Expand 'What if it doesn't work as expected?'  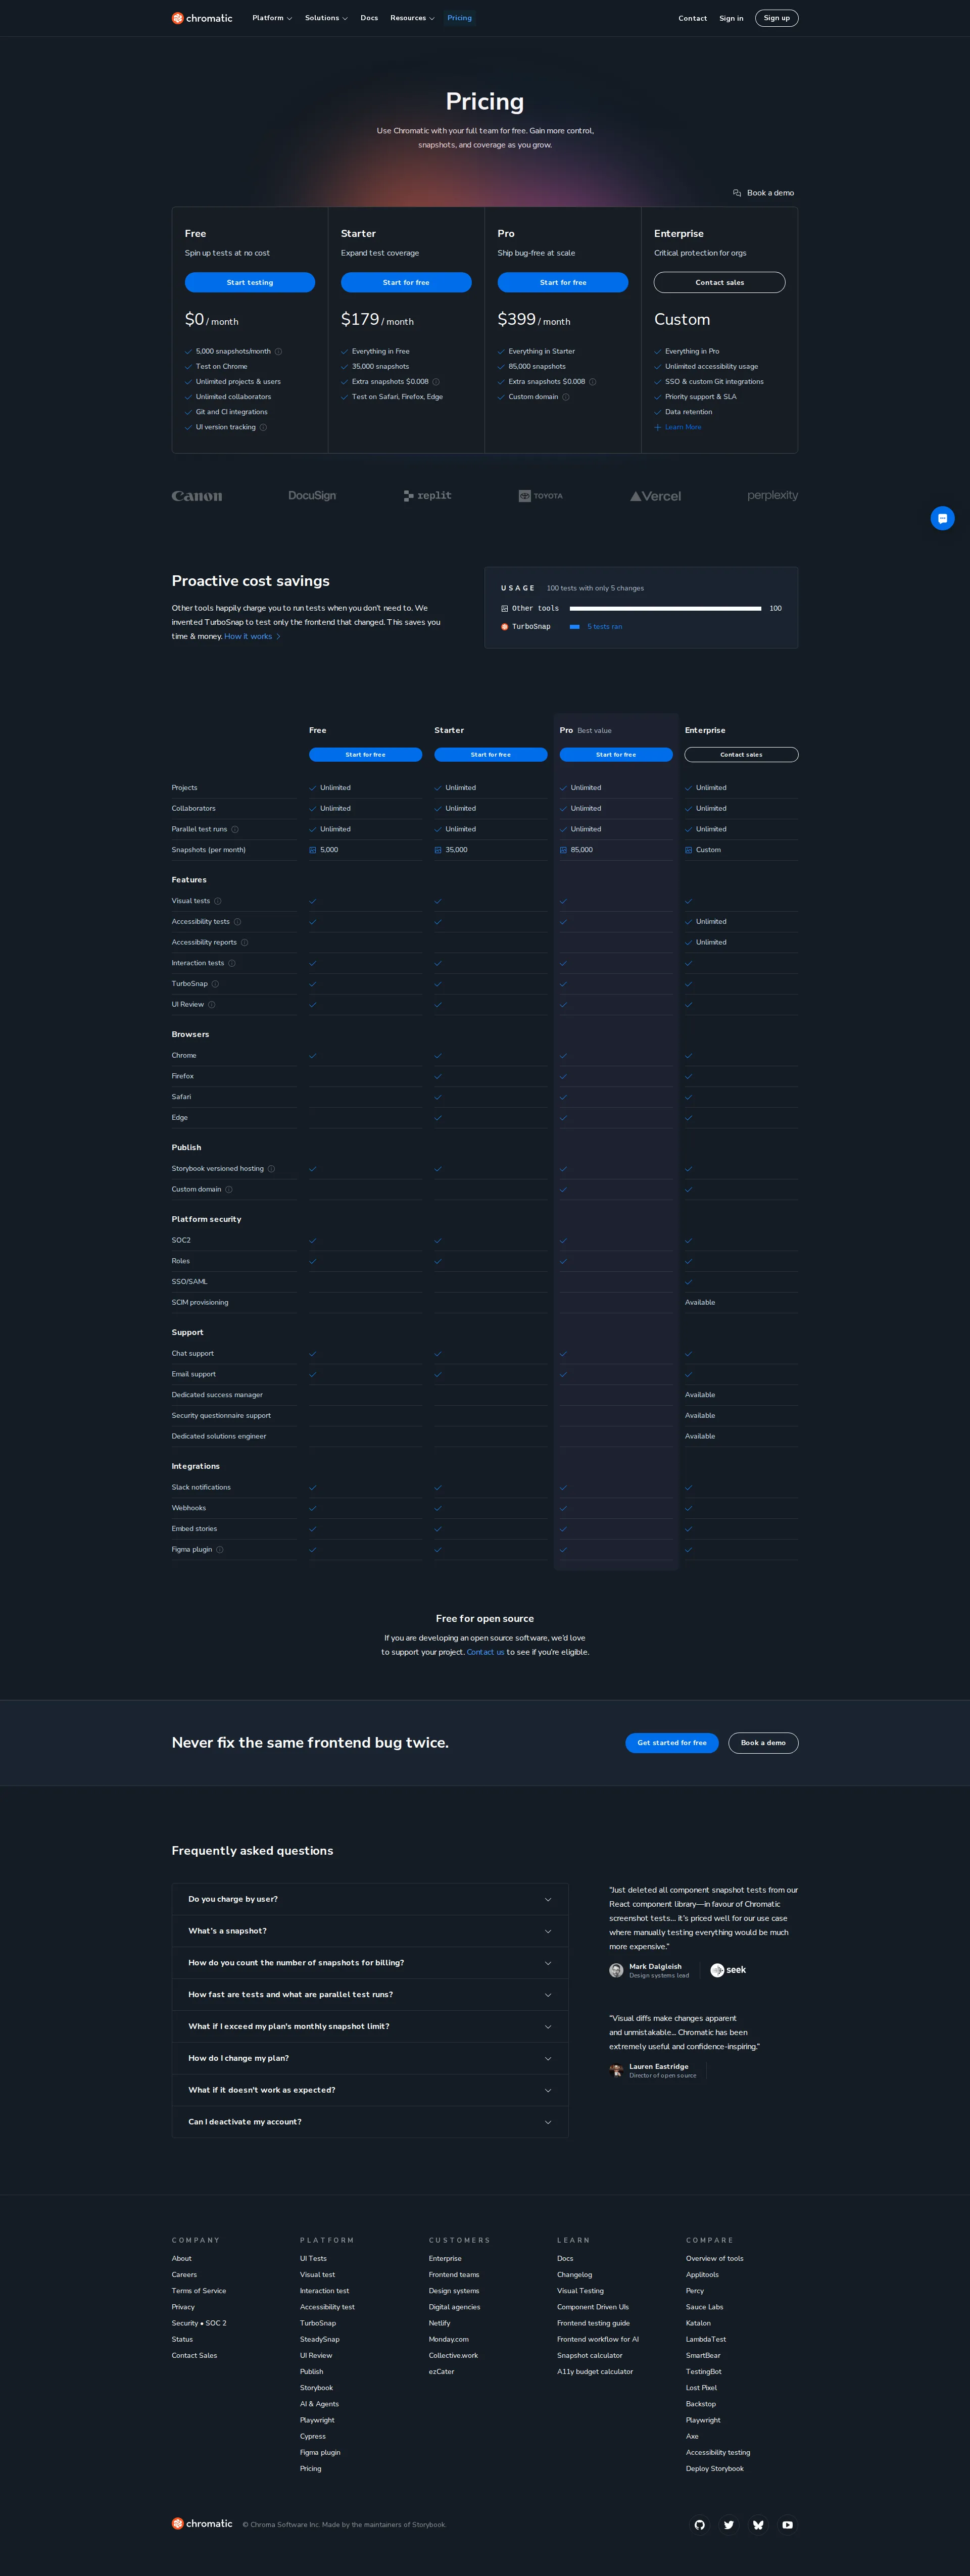click(370, 2090)
